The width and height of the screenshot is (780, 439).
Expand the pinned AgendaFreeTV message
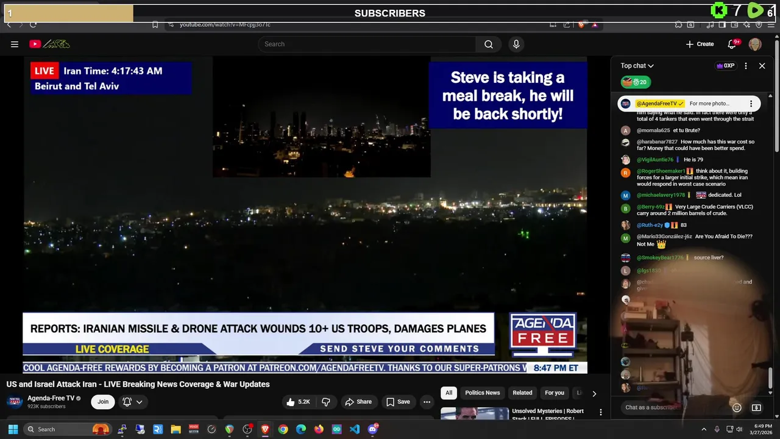click(689, 104)
